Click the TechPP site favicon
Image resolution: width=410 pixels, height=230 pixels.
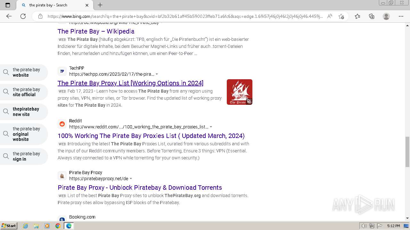[62, 71]
